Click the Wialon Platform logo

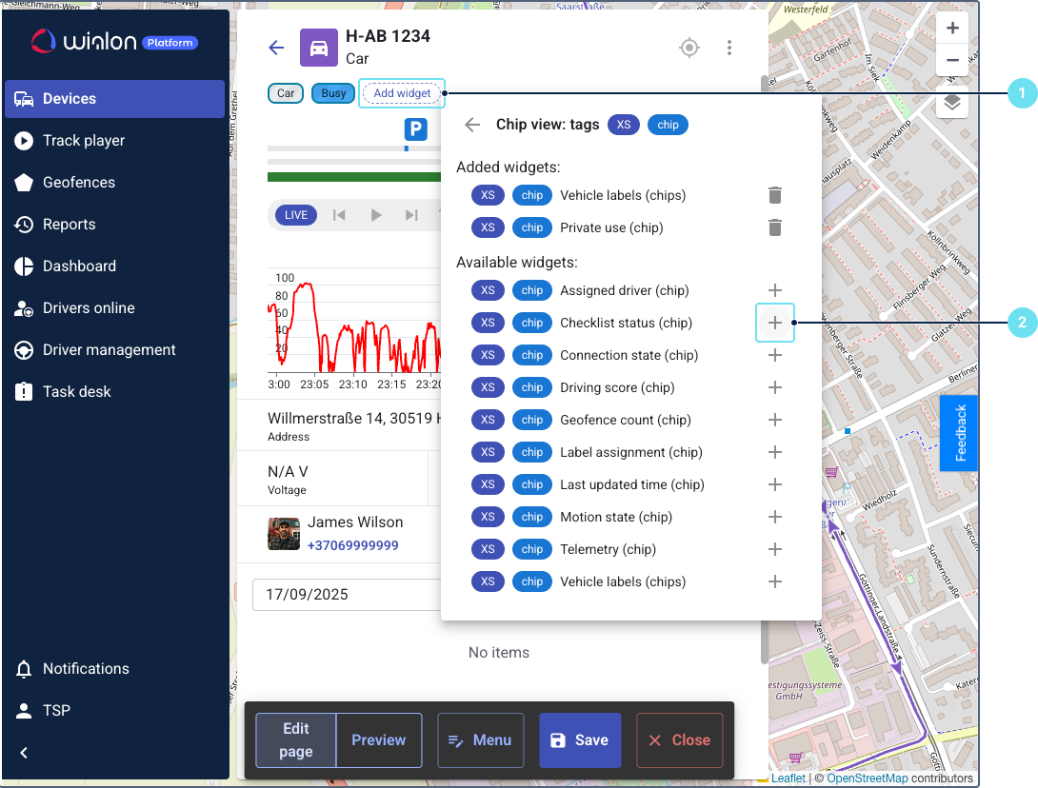(114, 42)
